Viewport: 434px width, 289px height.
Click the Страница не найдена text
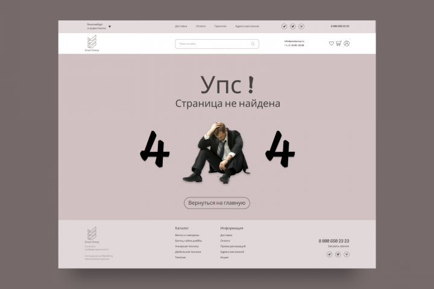coord(228,104)
